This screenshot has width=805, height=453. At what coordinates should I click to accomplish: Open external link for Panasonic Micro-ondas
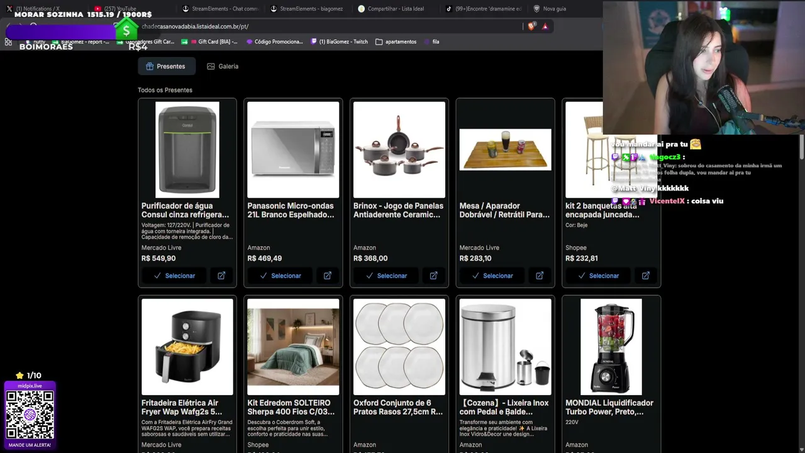[328, 276]
